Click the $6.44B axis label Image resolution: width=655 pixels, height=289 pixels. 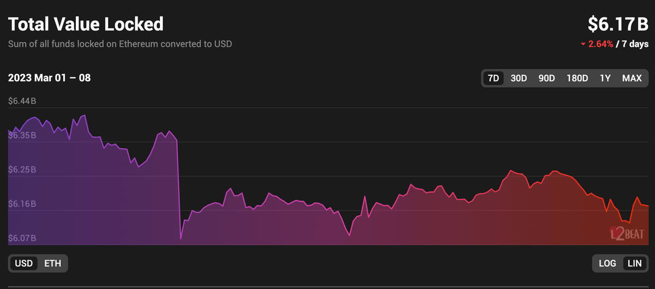point(22,101)
